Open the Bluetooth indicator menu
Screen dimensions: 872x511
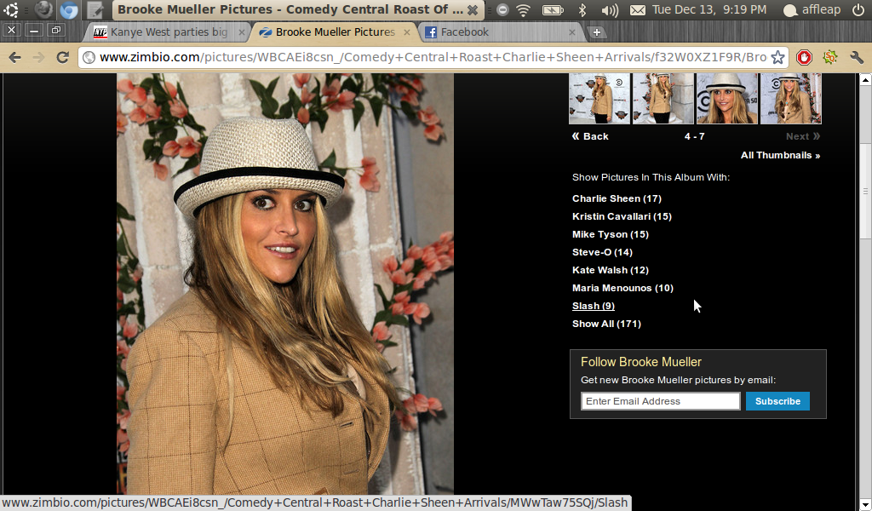[x=582, y=9]
